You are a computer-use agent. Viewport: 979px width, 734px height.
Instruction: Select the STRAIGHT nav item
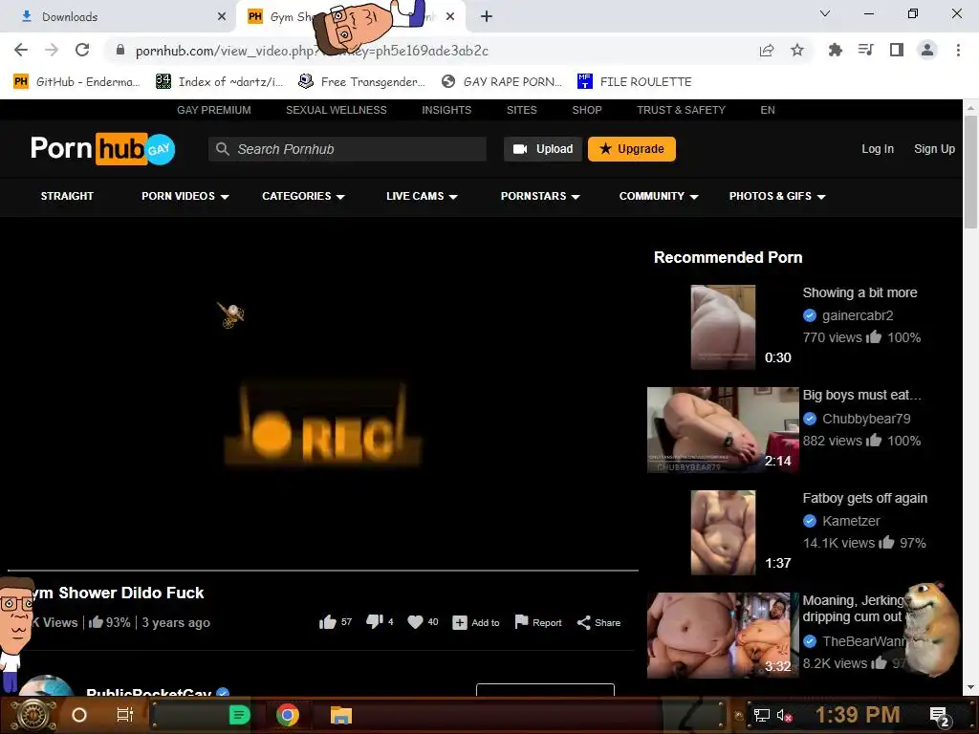tap(67, 196)
